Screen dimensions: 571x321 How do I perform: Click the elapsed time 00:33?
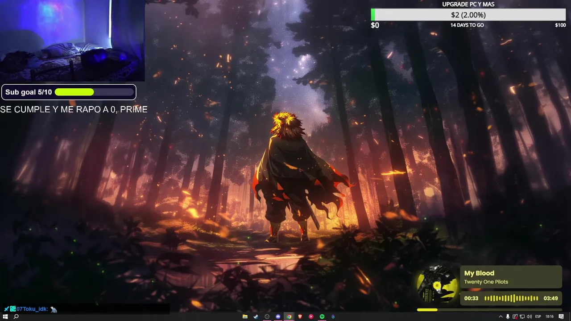(x=471, y=298)
